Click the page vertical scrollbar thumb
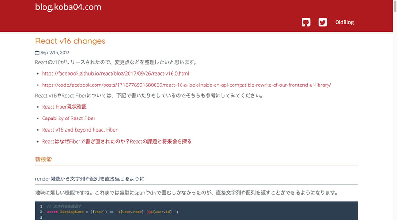Viewport: 397px width, 220px height. tap(395, 6)
